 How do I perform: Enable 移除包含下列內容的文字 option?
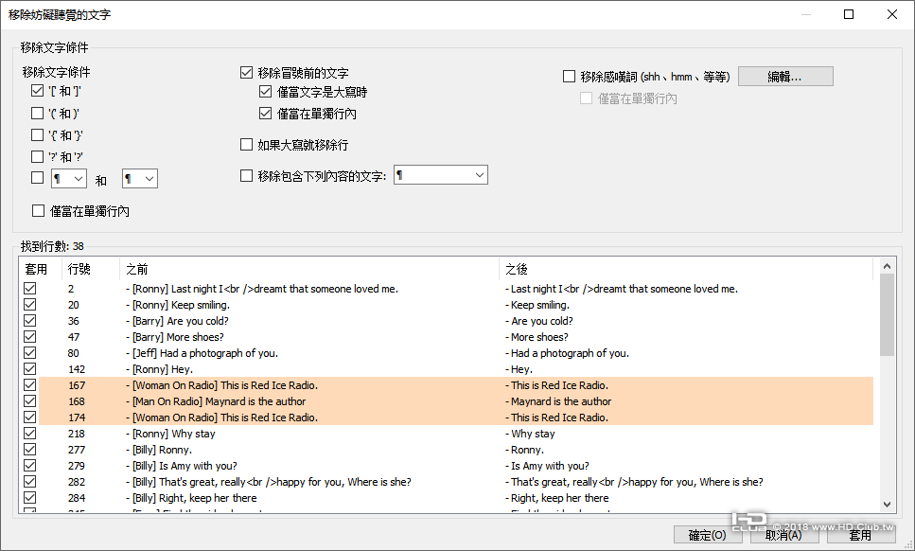click(x=246, y=174)
